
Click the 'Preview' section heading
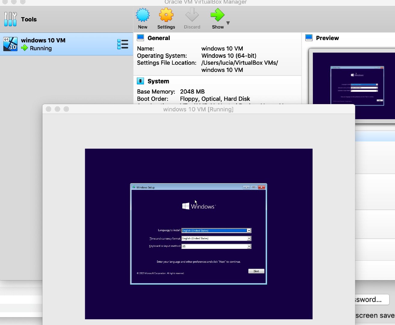tap(327, 38)
